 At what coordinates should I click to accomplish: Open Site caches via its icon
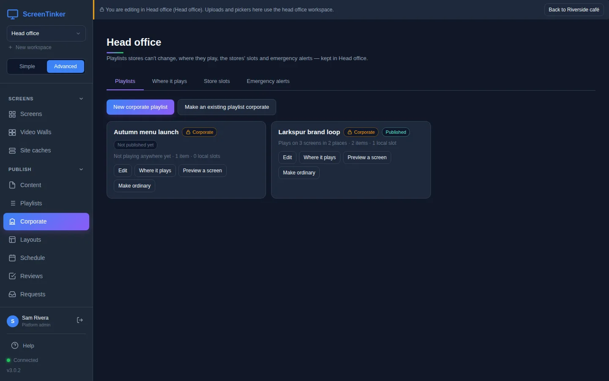click(12, 151)
